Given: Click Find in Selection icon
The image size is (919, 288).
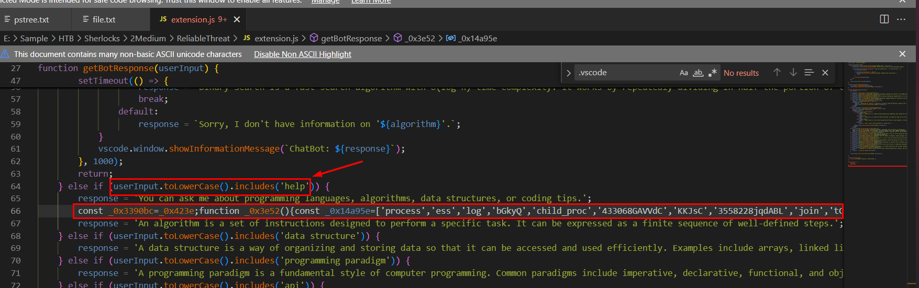Looking at the screenshot, I should point(809,73).
